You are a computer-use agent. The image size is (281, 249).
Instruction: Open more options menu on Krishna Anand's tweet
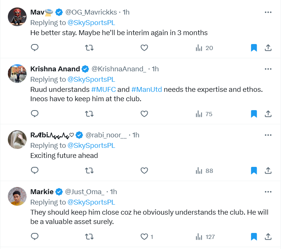[x=268, y=69]
